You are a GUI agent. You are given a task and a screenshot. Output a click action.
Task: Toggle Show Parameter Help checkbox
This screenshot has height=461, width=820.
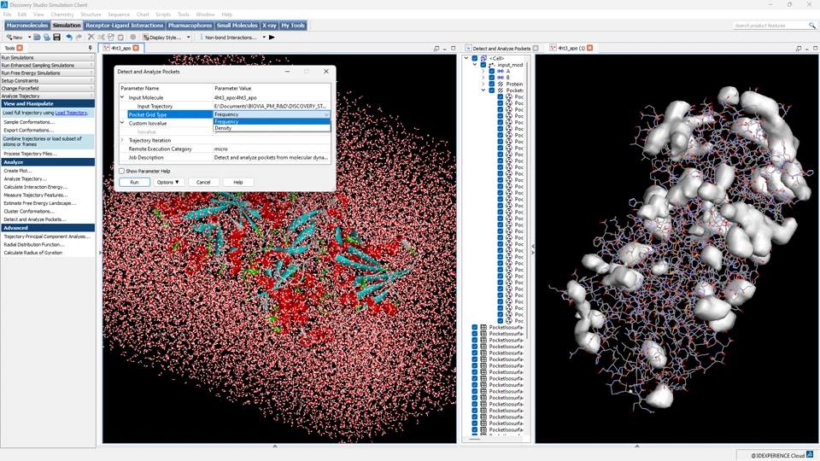[x=122, y=171]
